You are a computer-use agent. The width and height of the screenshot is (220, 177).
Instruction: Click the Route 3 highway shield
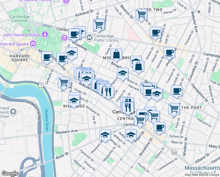(41, 85)
